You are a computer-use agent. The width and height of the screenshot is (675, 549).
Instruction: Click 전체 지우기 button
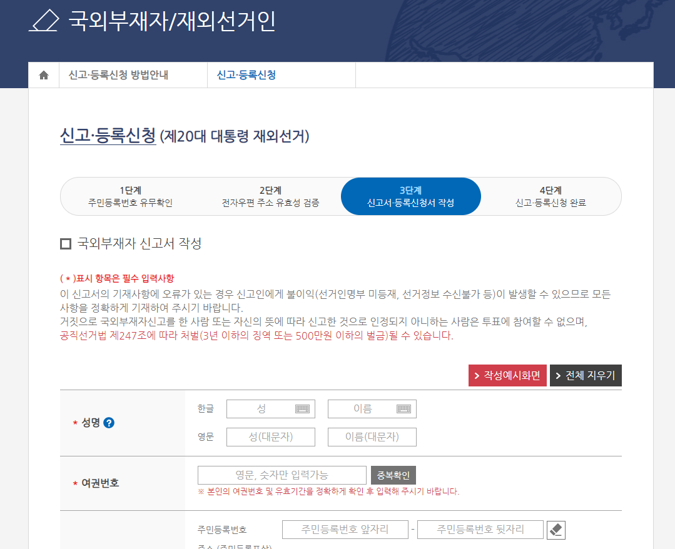click(586, 376)
